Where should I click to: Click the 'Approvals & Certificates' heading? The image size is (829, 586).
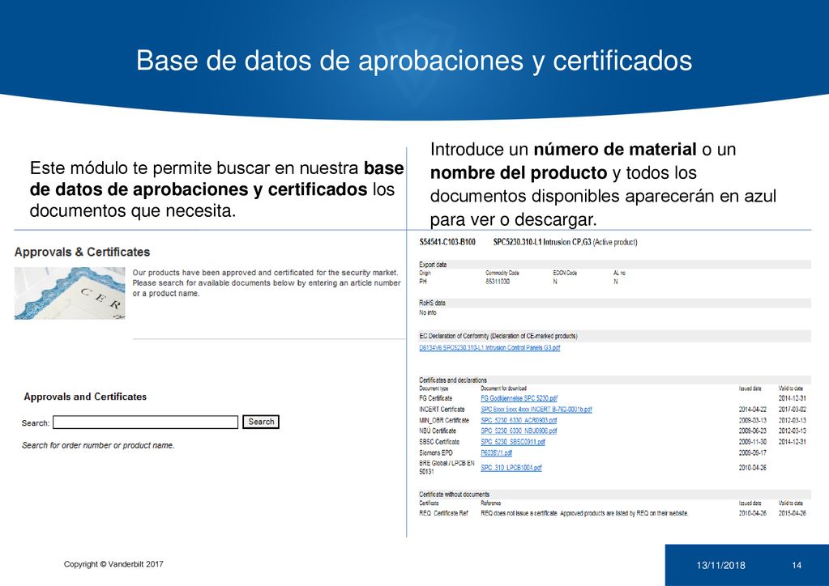click(x=82, y=252)
